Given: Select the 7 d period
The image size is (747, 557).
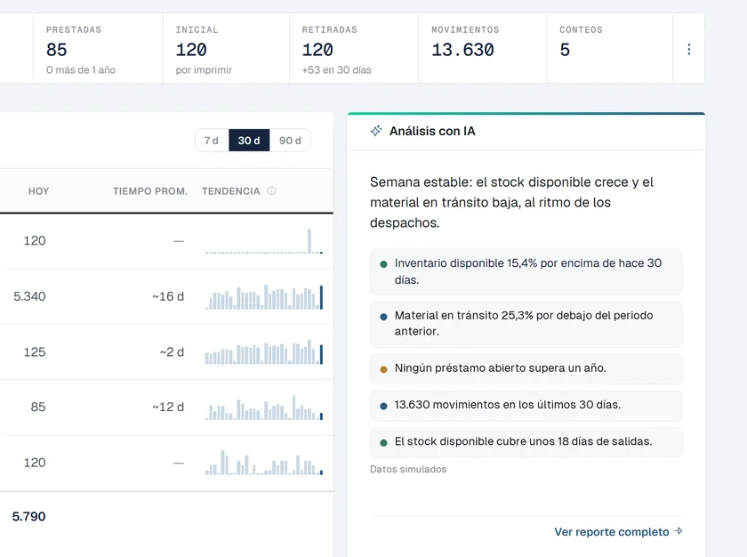Looking at the screenshot, I should tap(212, 141).
